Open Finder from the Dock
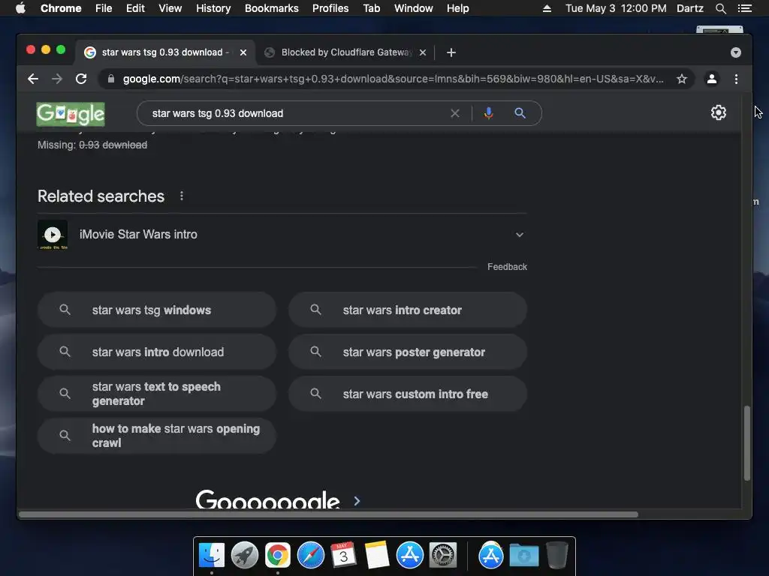 coord(212,555)
